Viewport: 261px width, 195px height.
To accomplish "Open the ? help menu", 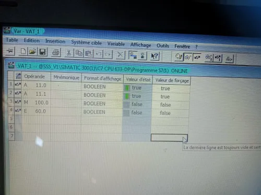I will tap(196, 47).
